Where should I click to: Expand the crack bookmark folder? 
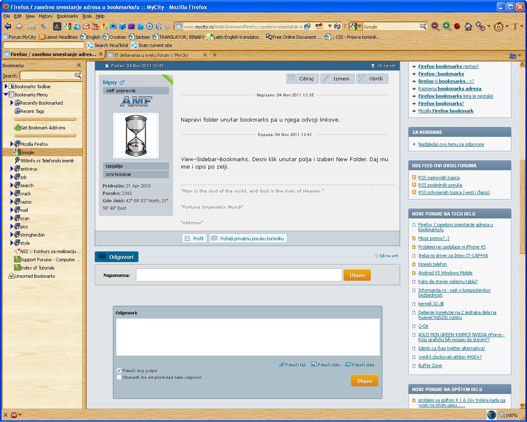tap(12, 193)
